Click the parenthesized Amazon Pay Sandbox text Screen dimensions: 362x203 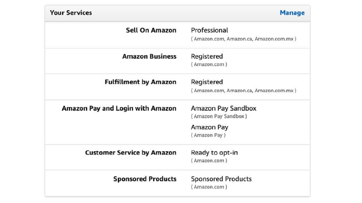point(219,117)
